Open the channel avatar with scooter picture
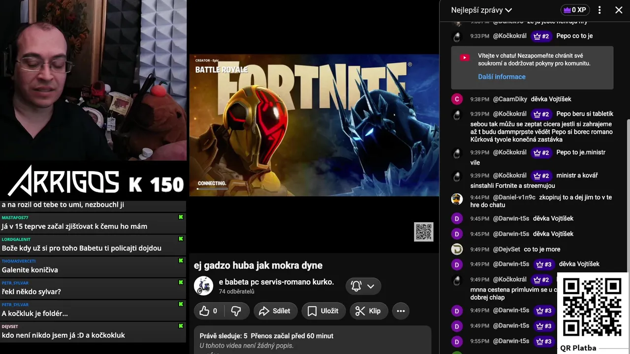630x354 pixels. pyautogui.click(x=203, y=286)
